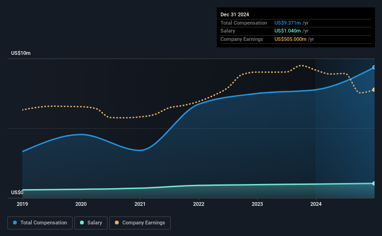Click the US$0 y-axis label

pos(17,192)
